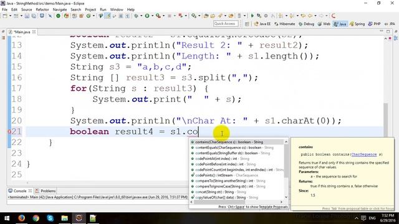Switch to the Spring perspective

point(357,24)
